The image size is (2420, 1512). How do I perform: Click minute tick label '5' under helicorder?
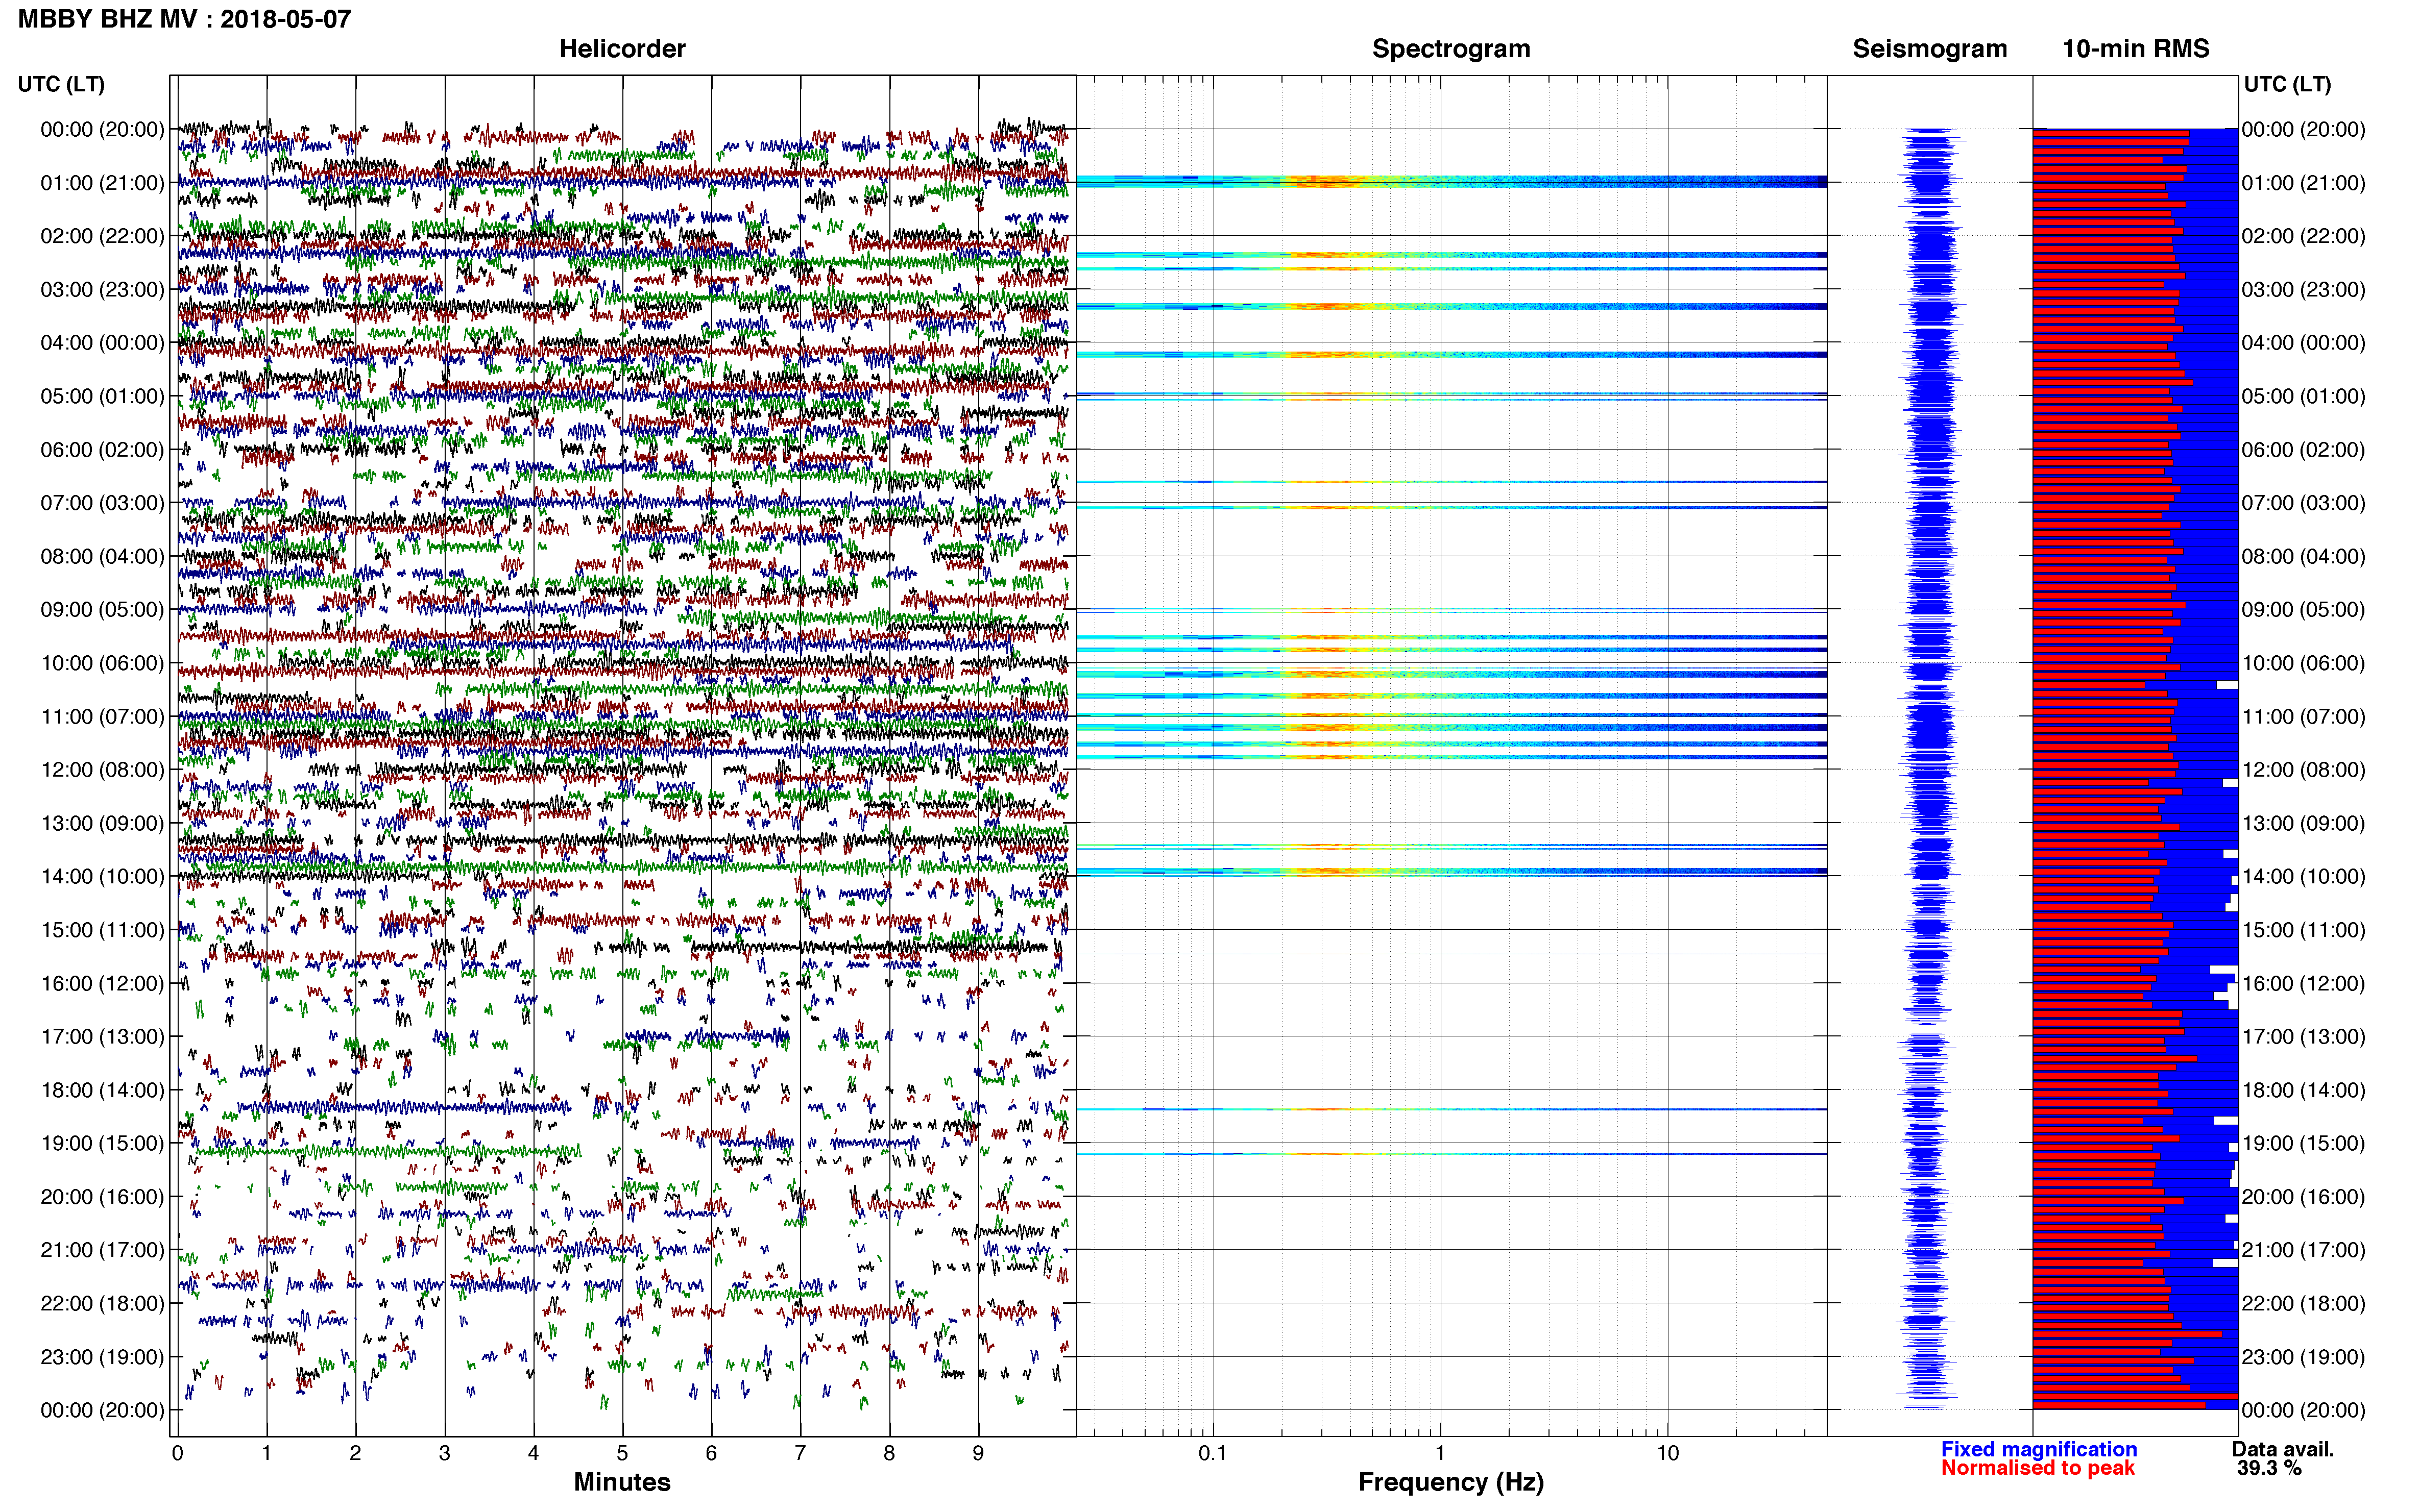coord(622,1453)
